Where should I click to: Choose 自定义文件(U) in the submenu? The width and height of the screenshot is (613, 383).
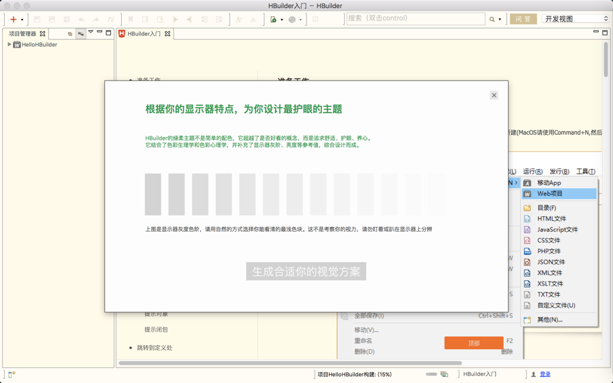[559, 305]
